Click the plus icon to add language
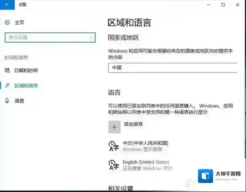The height and width of the screenshot is (192, 246). pos(115,127)
